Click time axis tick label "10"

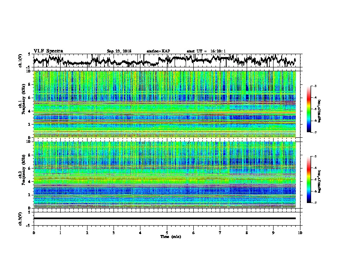click(x=300, y=233)
